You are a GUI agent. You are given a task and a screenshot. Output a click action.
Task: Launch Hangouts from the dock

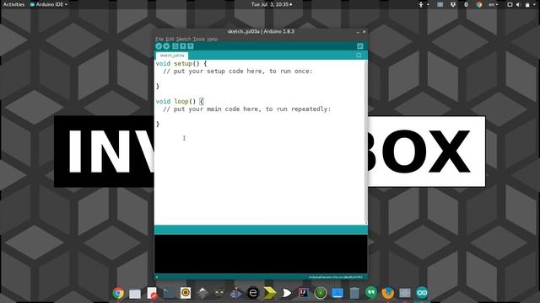[371, 293]
